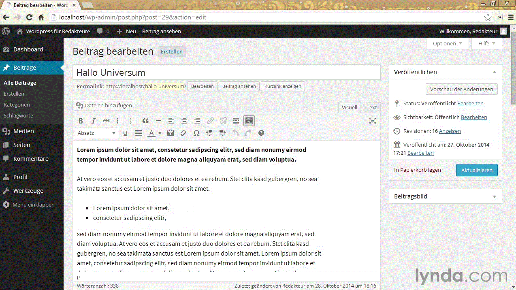516x290 pixels.
Task: Choose the paste as text icon
Action: [x=171, y=133]
